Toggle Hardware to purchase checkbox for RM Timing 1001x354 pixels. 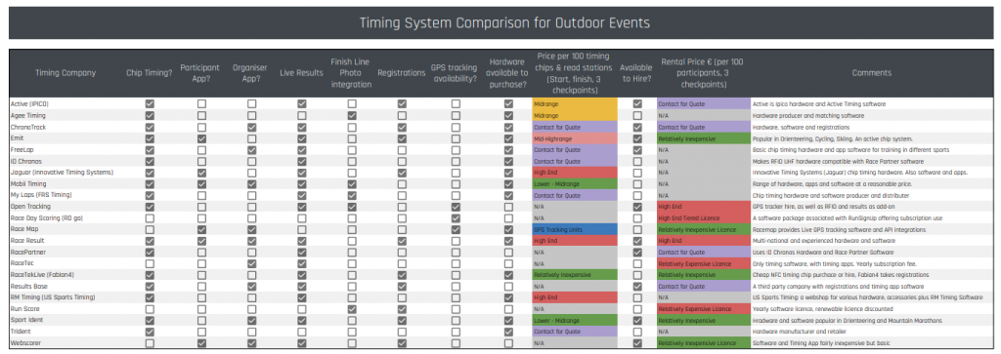(508, 297)
